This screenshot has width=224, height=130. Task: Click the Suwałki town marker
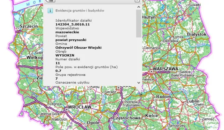(187, 6)
